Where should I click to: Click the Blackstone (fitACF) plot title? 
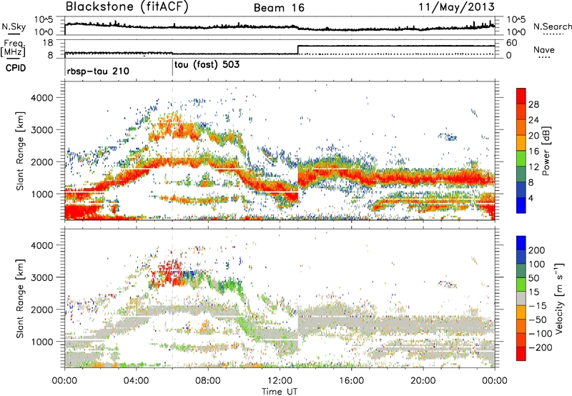click(x=127, y=7)
